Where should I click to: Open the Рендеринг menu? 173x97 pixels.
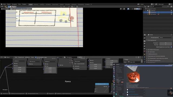[x=14, y=4]
